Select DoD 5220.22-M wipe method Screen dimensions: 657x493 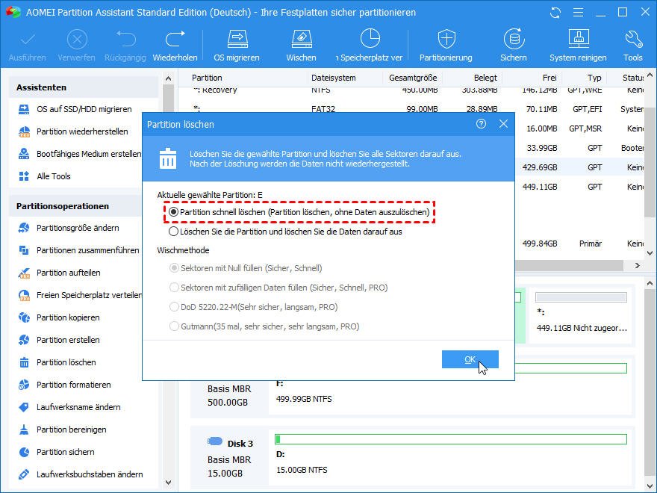(x=174, y=307)
